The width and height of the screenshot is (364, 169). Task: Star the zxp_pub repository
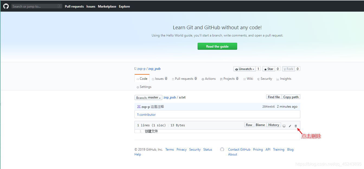pyautogui.click(x=269, y=69)
